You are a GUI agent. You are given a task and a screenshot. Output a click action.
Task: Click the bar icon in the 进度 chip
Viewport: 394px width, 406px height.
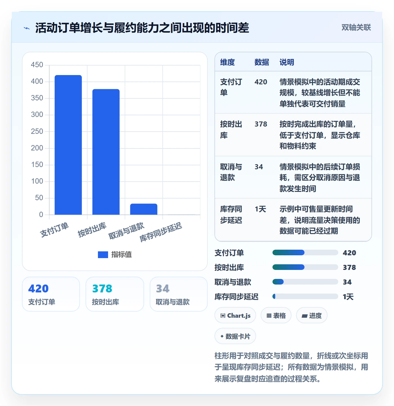(305, 316)
